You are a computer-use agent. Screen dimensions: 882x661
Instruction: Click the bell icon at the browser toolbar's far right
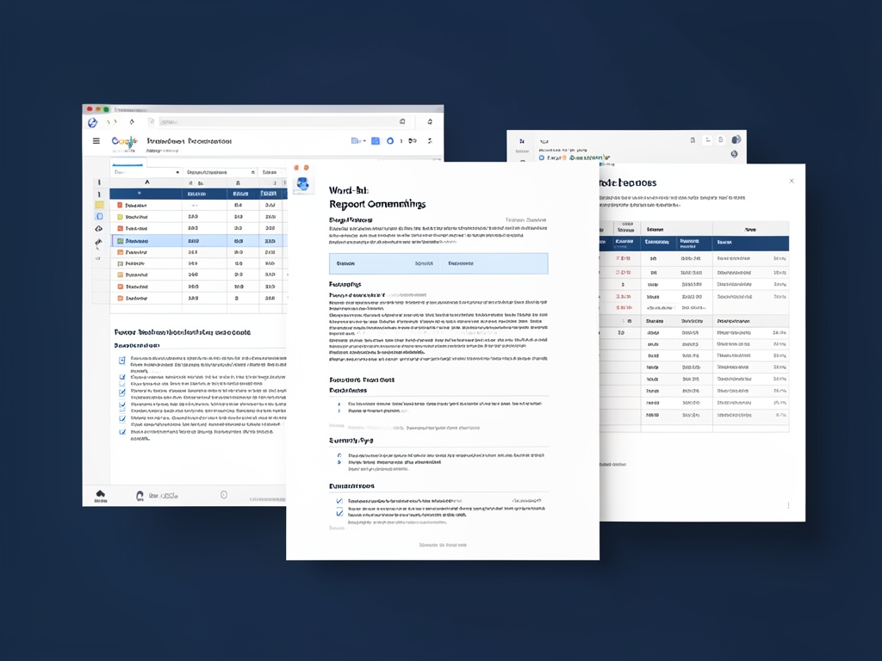point(430,121)
